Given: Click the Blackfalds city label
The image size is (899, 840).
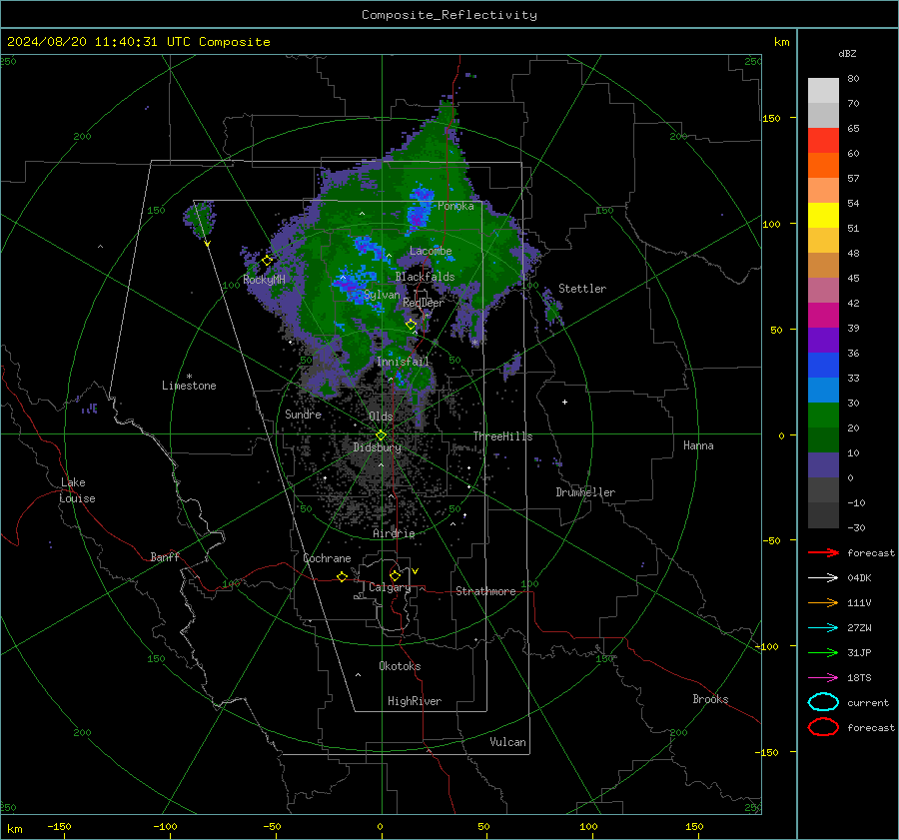Looking at the screenshot, I should 425,277.
